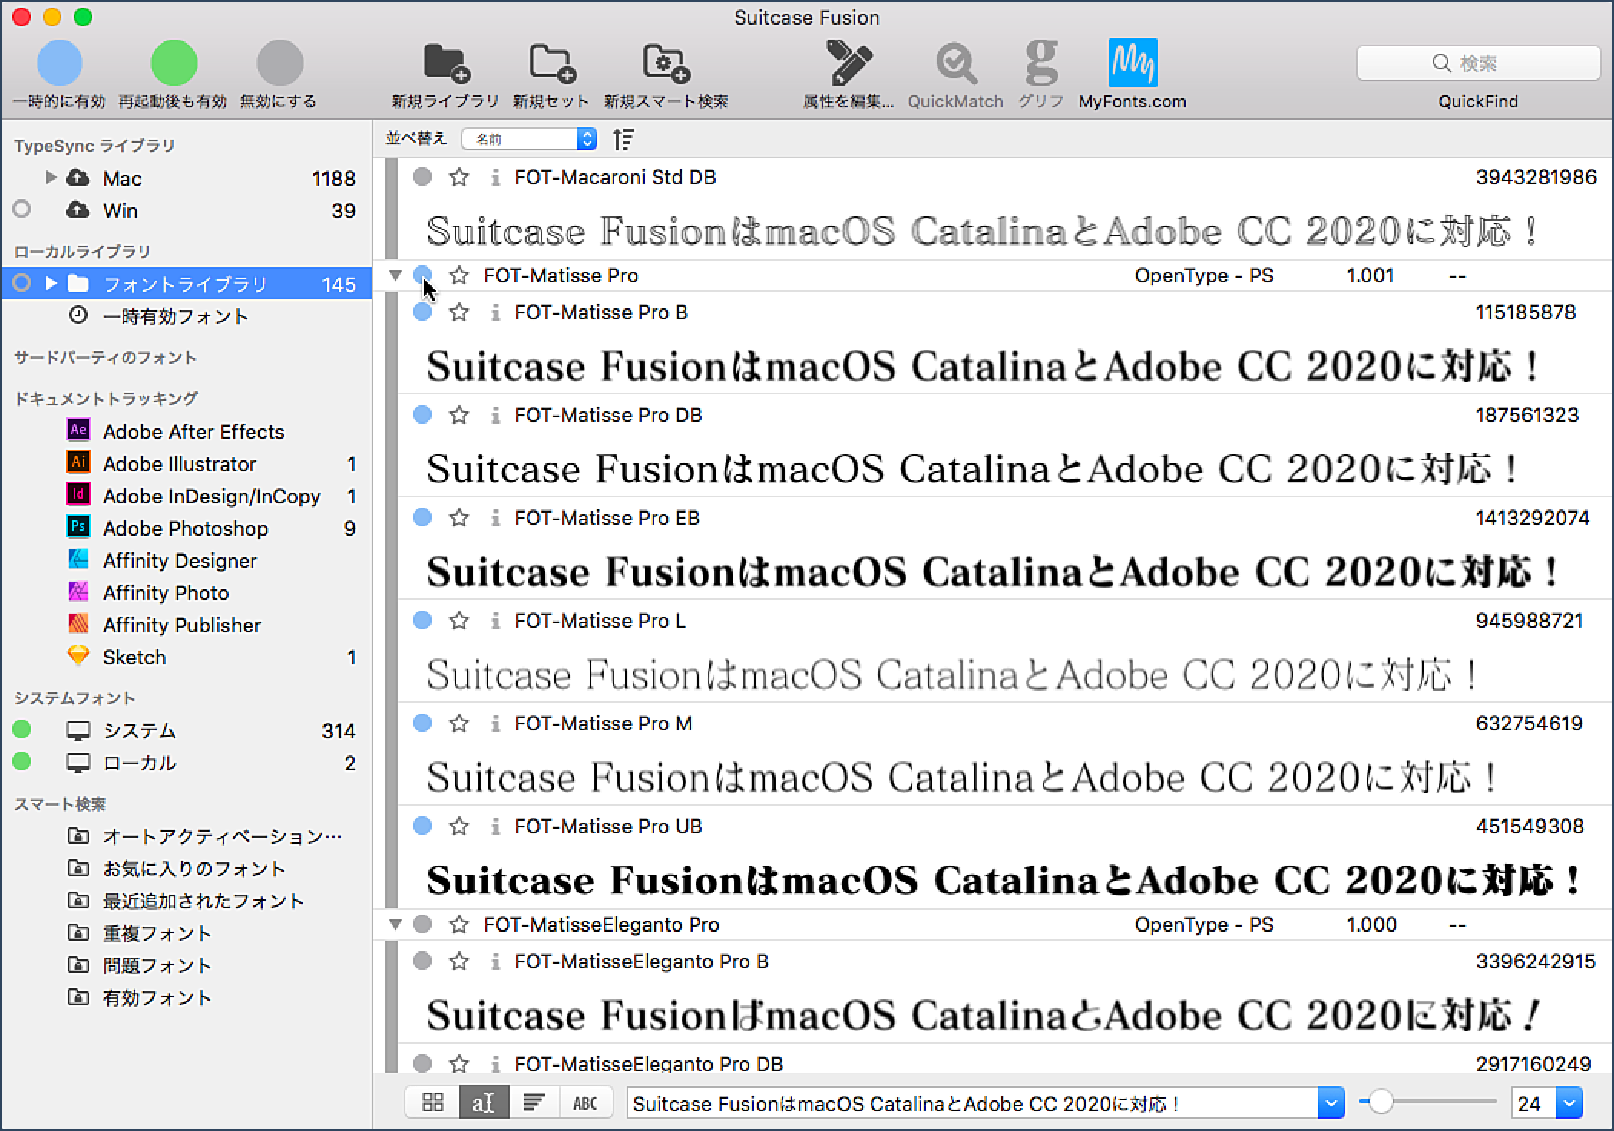Click the QuickFind search field
Image resolution: width=1614 pixels, height=1131 pixels.
coord(1478,63)
